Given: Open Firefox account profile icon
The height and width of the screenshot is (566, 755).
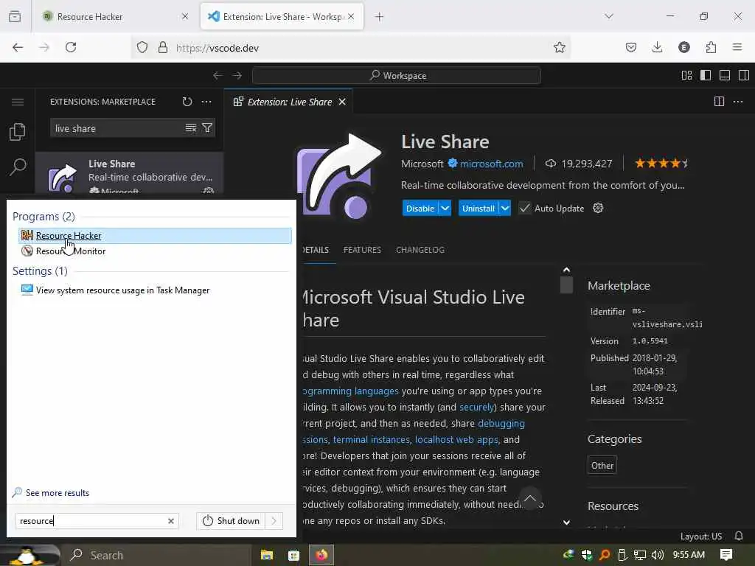Looking at the screenshot, I should [684, 47].
